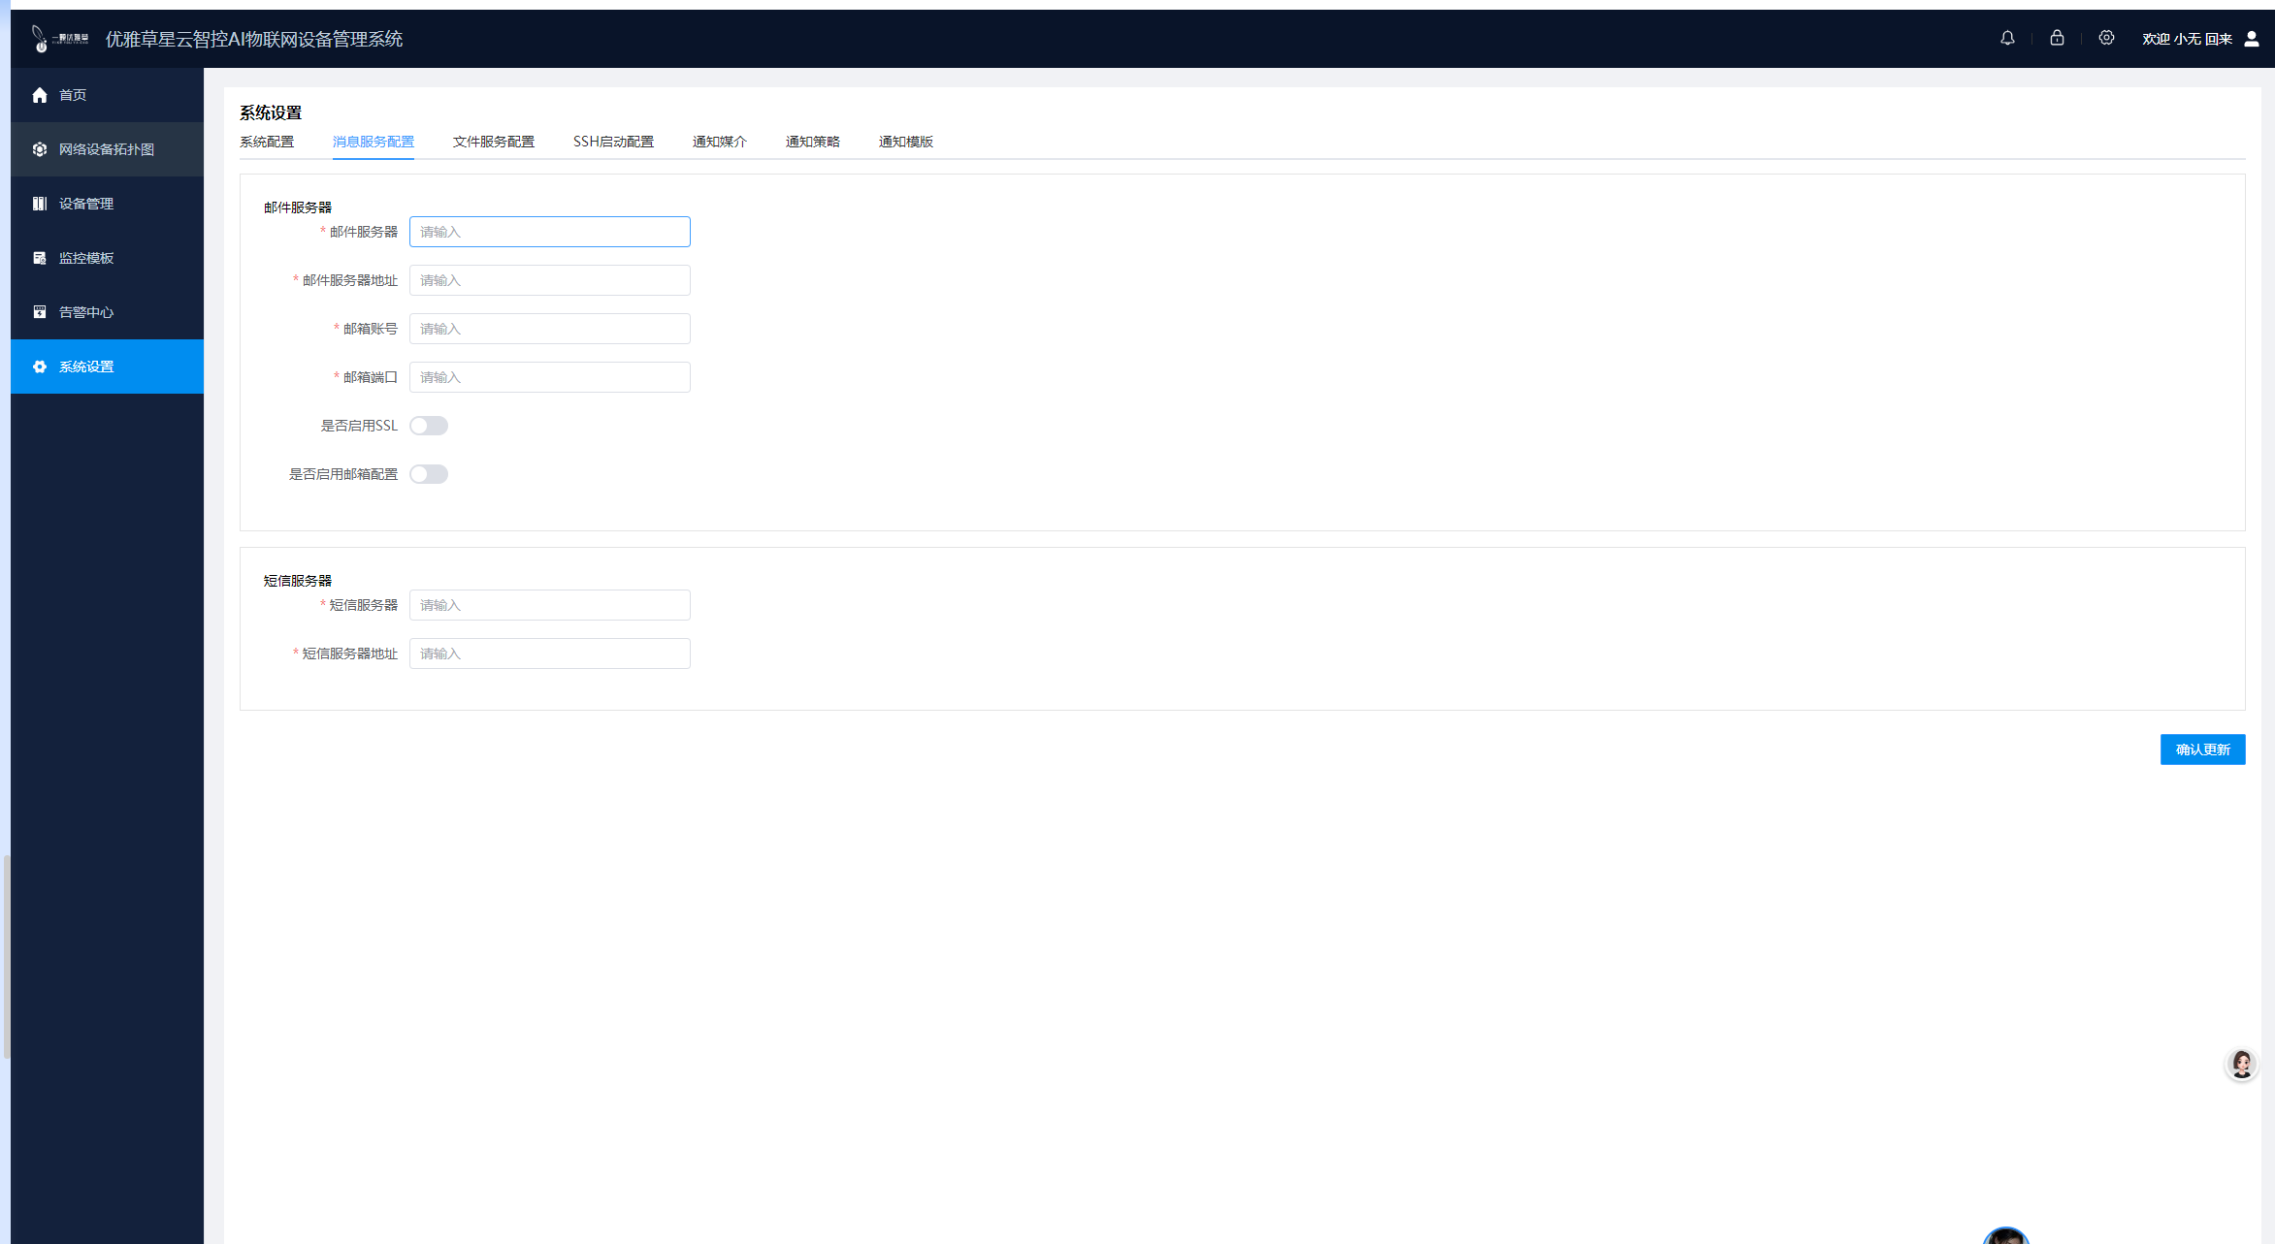
Task: Switch to the 系统配置 tab
Action: click(267, 142)
